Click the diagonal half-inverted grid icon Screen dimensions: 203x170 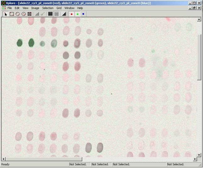(64, 14)
